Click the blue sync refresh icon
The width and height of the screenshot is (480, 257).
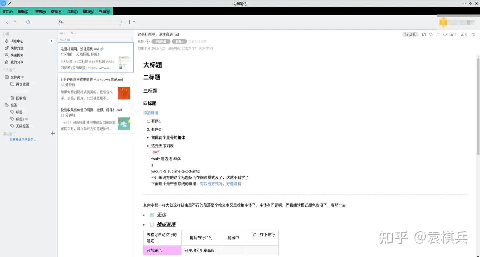28,22
